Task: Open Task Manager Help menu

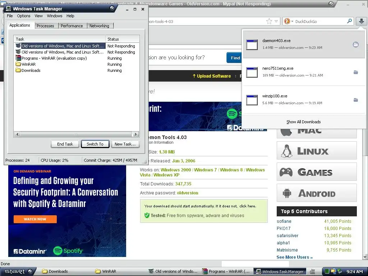Action: tap(70, 16)
